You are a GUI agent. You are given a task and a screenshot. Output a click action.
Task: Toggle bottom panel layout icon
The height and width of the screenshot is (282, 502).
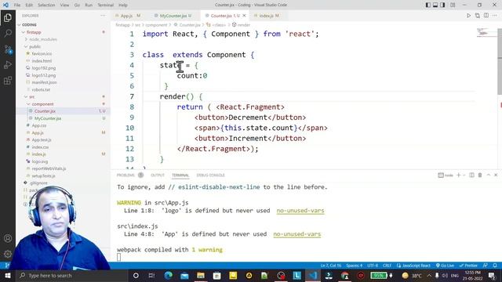point(435,5)
